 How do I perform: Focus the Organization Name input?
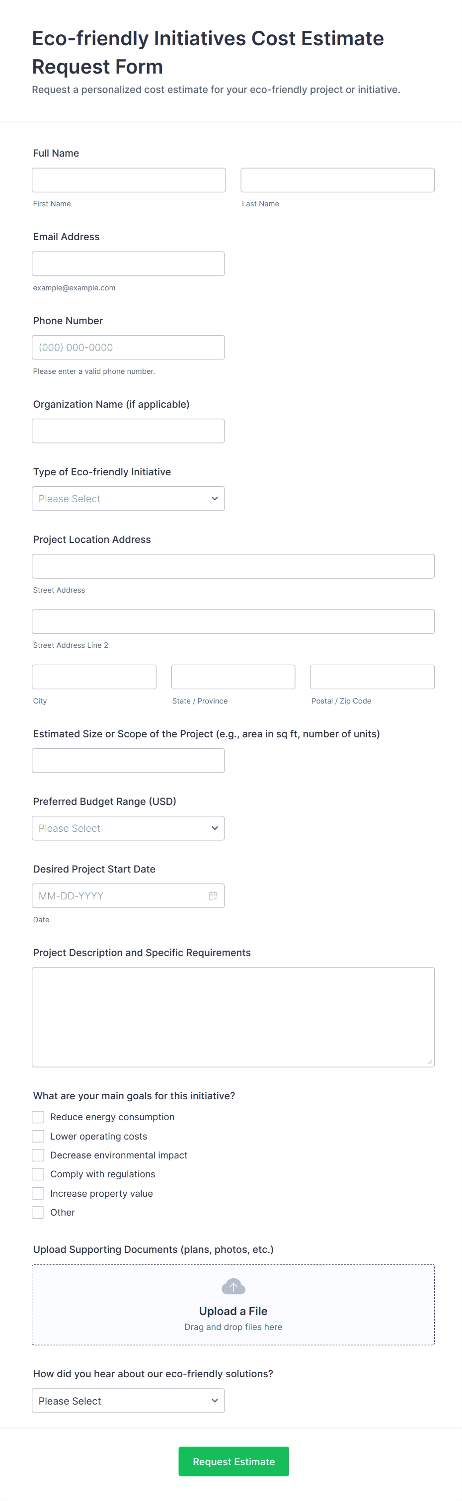(128, 431)
